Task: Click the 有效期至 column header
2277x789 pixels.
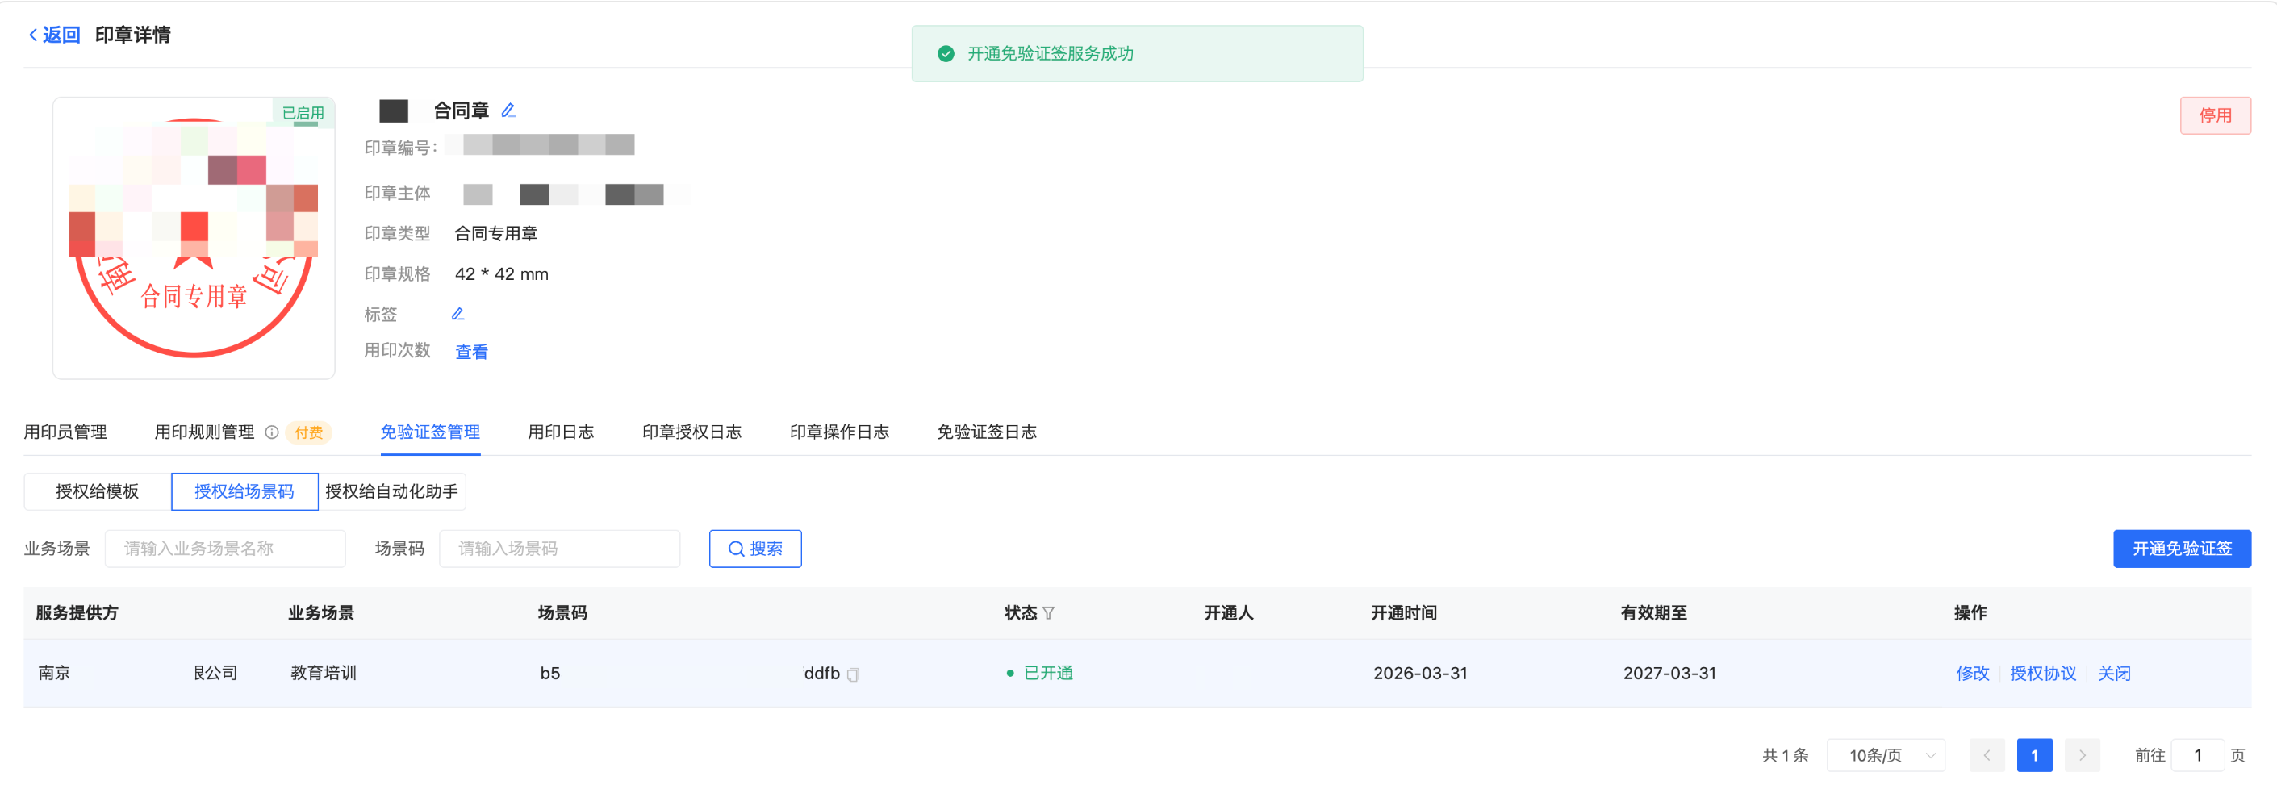Action: (1654, 613)
